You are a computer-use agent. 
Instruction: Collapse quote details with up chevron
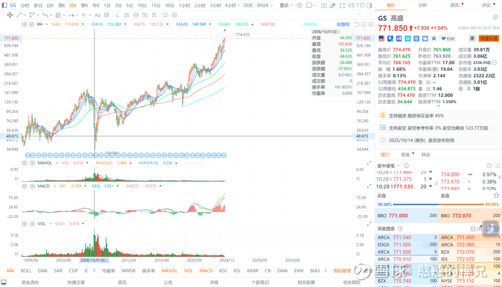coord(438,106)
